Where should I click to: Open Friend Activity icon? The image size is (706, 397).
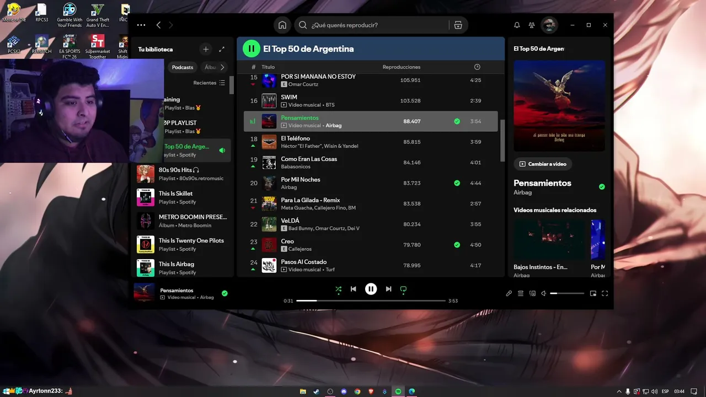click(x=532, y=25)
